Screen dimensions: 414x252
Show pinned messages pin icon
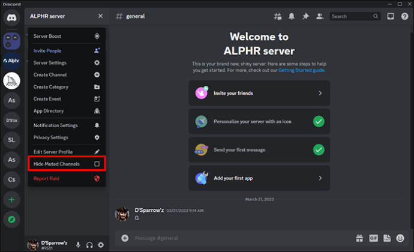[x=305, y=16]
